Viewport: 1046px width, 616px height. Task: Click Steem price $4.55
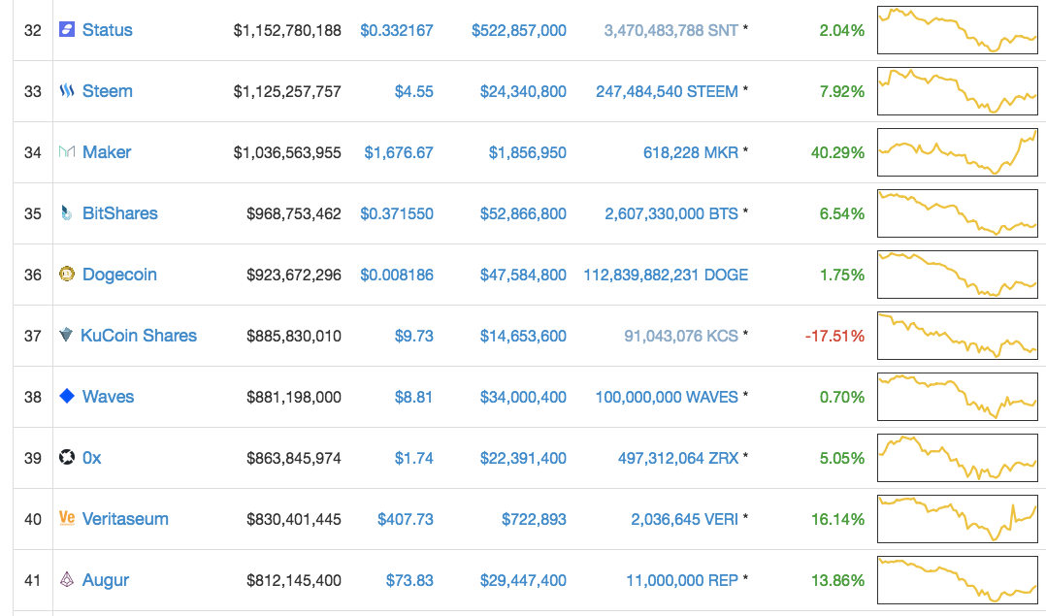(x=414, y=91)
